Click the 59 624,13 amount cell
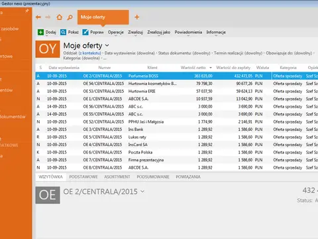 click(x=244, y=91)
